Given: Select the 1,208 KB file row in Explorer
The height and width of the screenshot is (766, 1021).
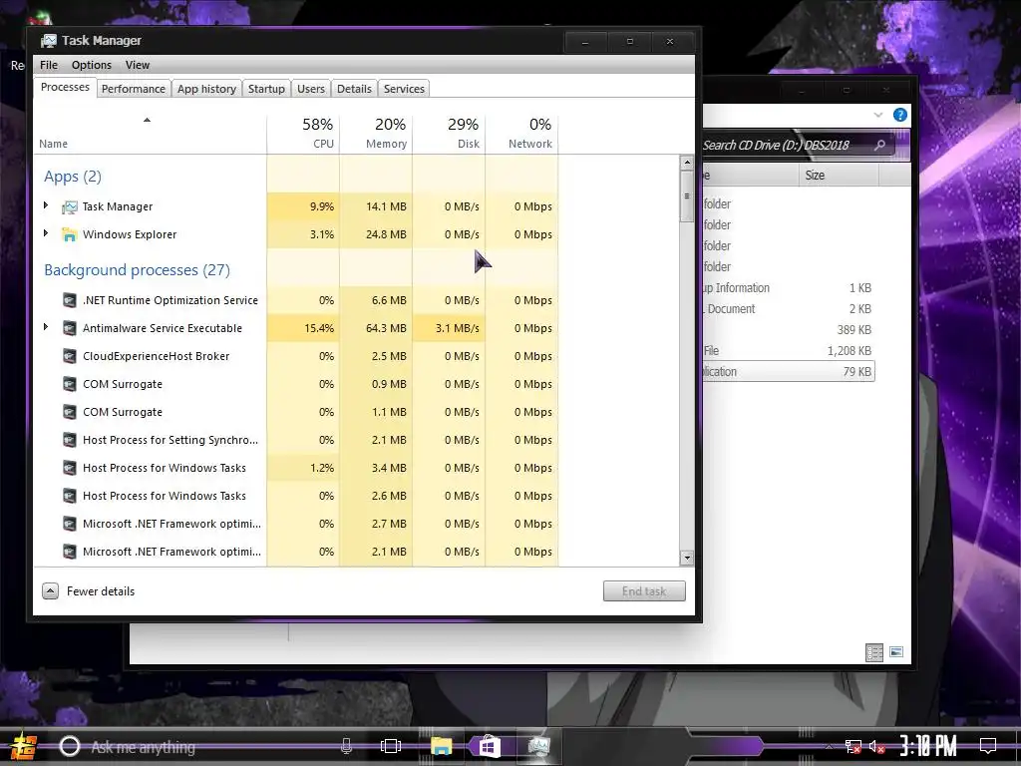Looking at the screenshot, I should [x=788, y=351].
